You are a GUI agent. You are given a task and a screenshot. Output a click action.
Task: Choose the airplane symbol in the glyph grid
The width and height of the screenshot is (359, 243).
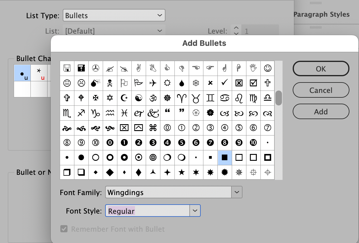tap(153, 83)
